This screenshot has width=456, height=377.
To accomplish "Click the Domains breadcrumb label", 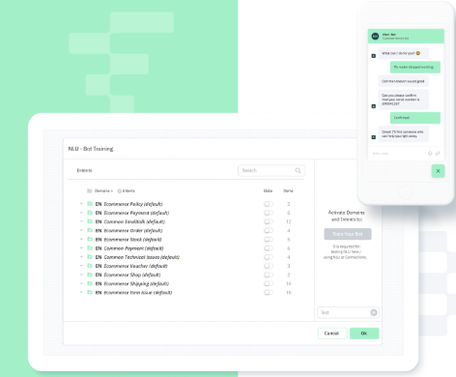I will [x=102, y=190].
